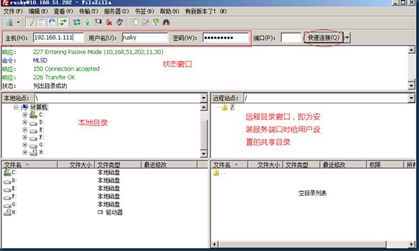The image size is (419, 251).
Task: Open the 文件(F) menu
Action: coord(13,11)
